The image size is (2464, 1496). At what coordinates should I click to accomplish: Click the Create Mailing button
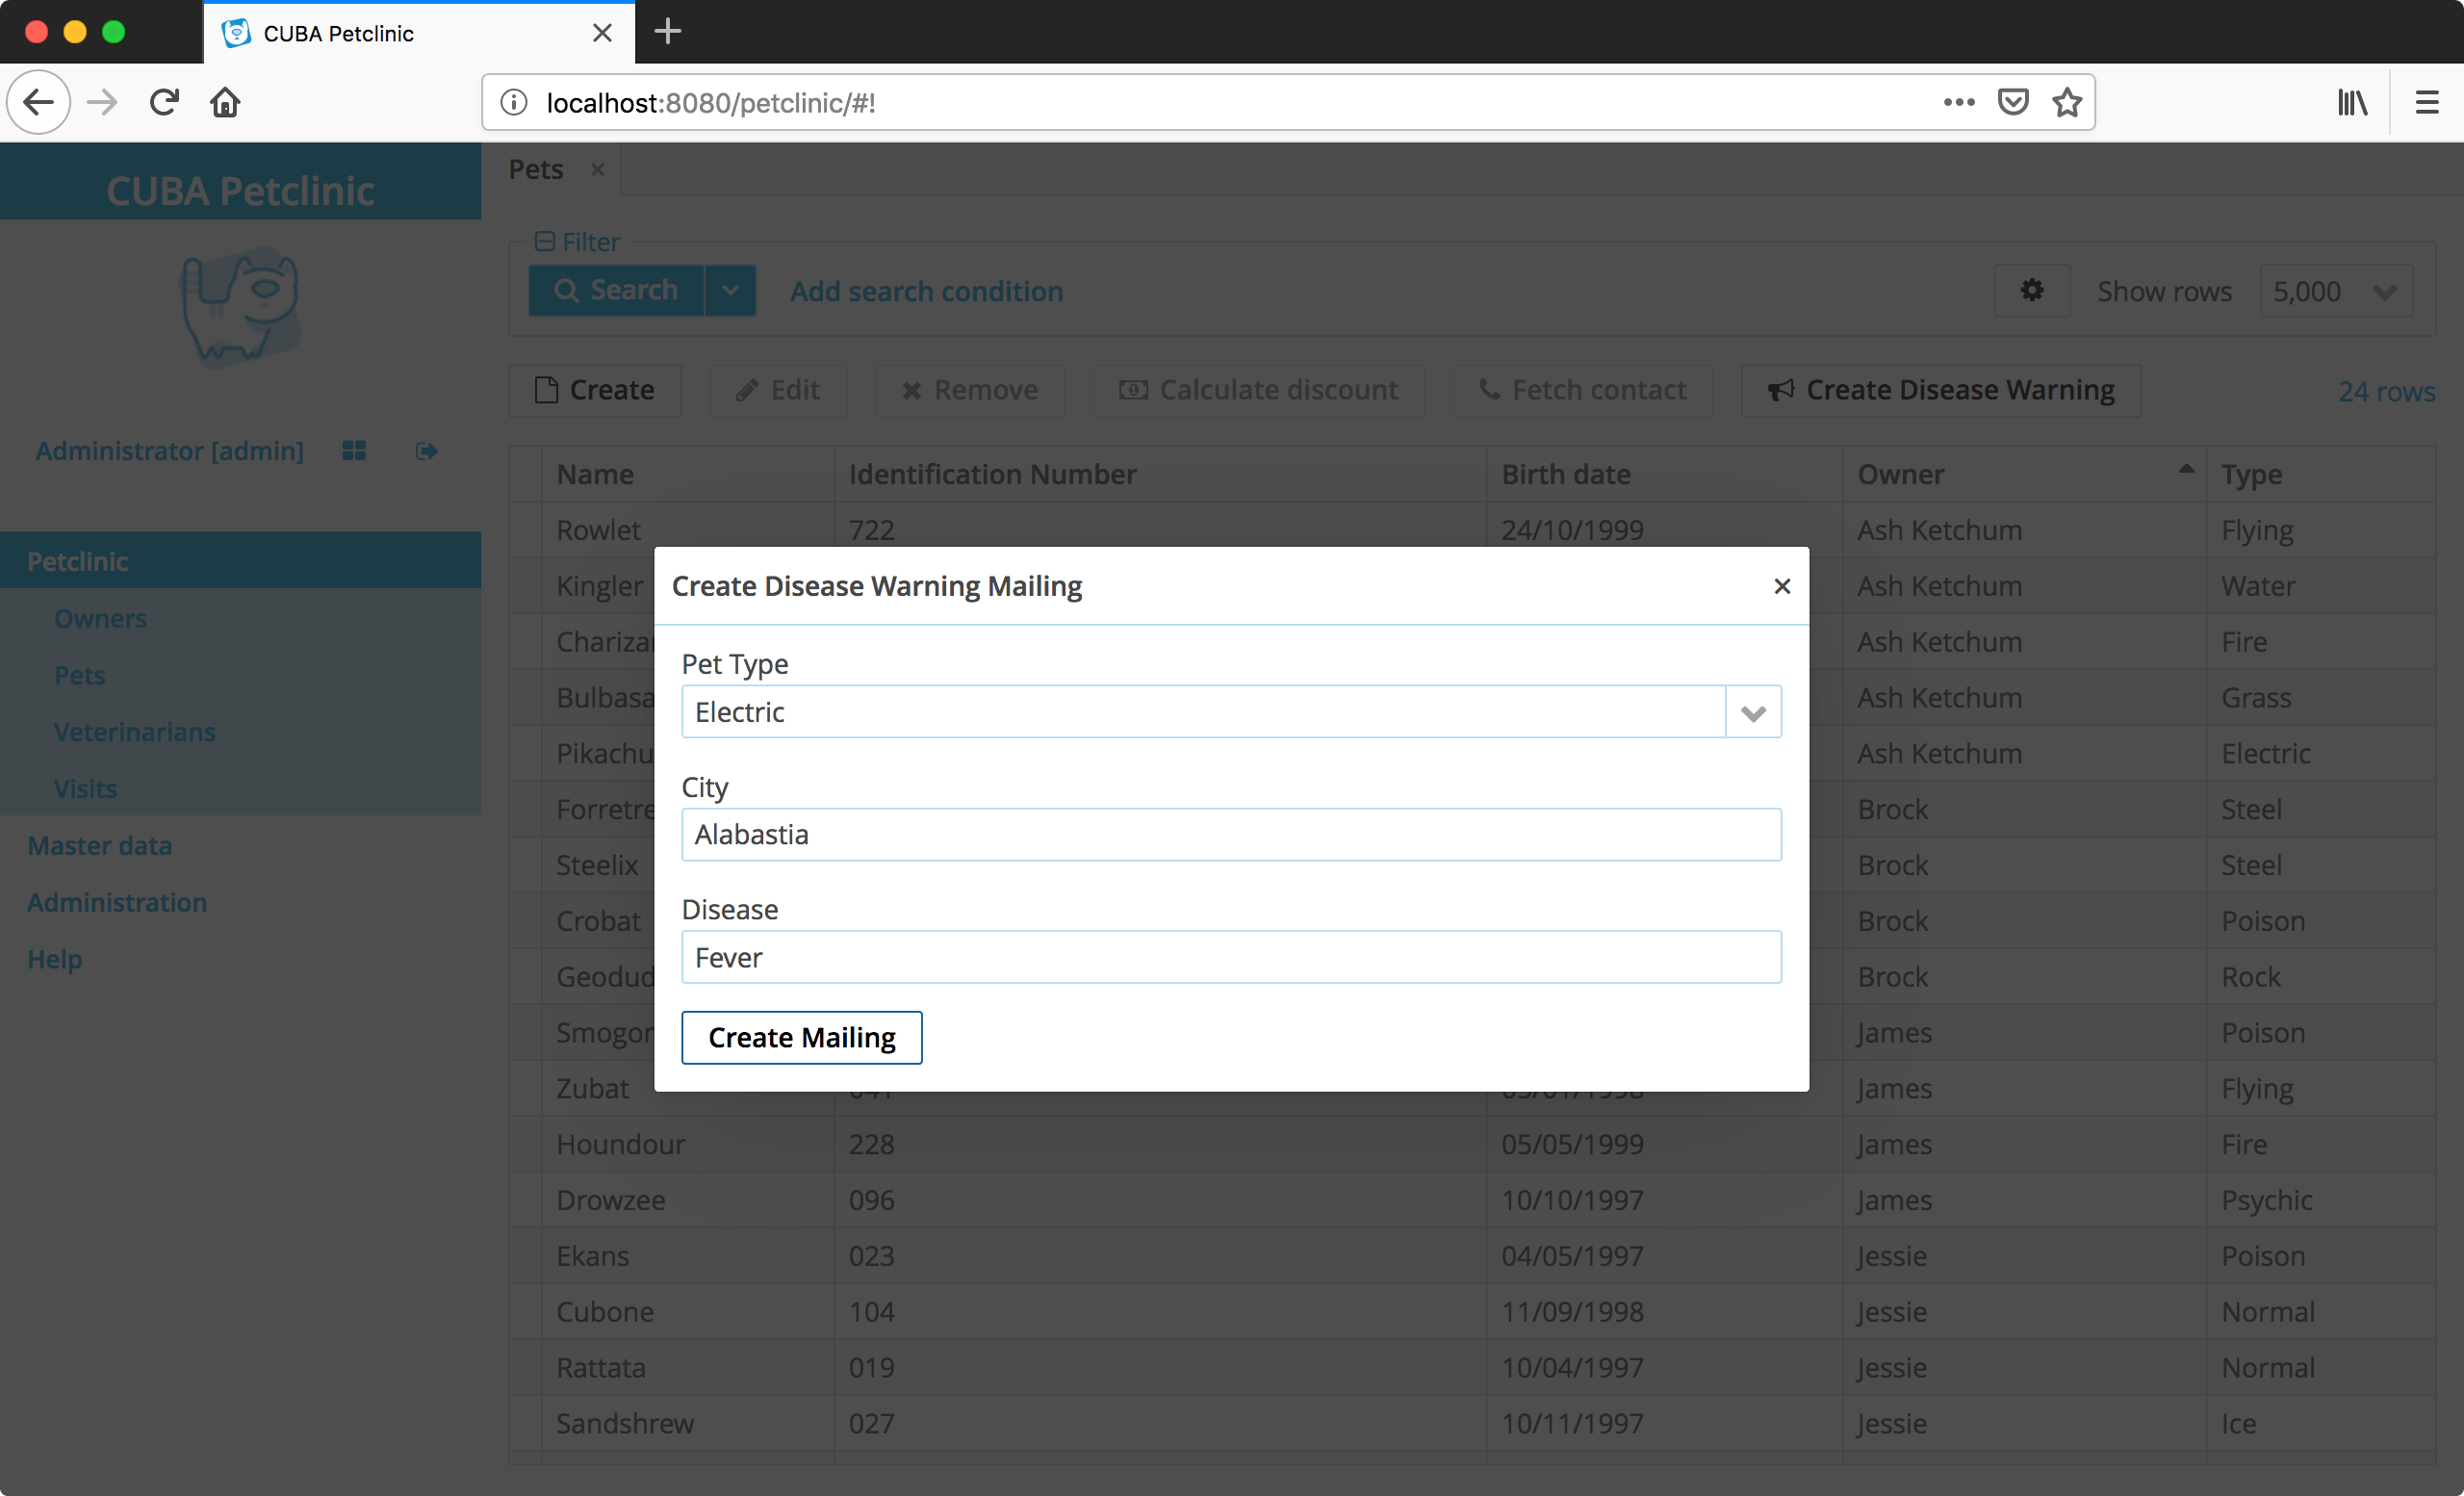(x=801, y=1037)
